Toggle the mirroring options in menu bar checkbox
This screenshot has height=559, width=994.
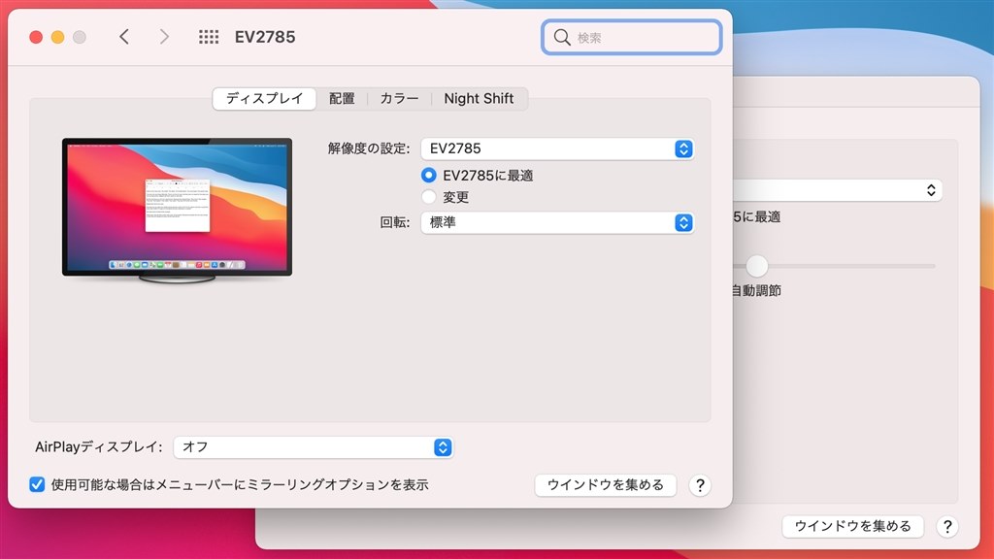coord(37,485)
